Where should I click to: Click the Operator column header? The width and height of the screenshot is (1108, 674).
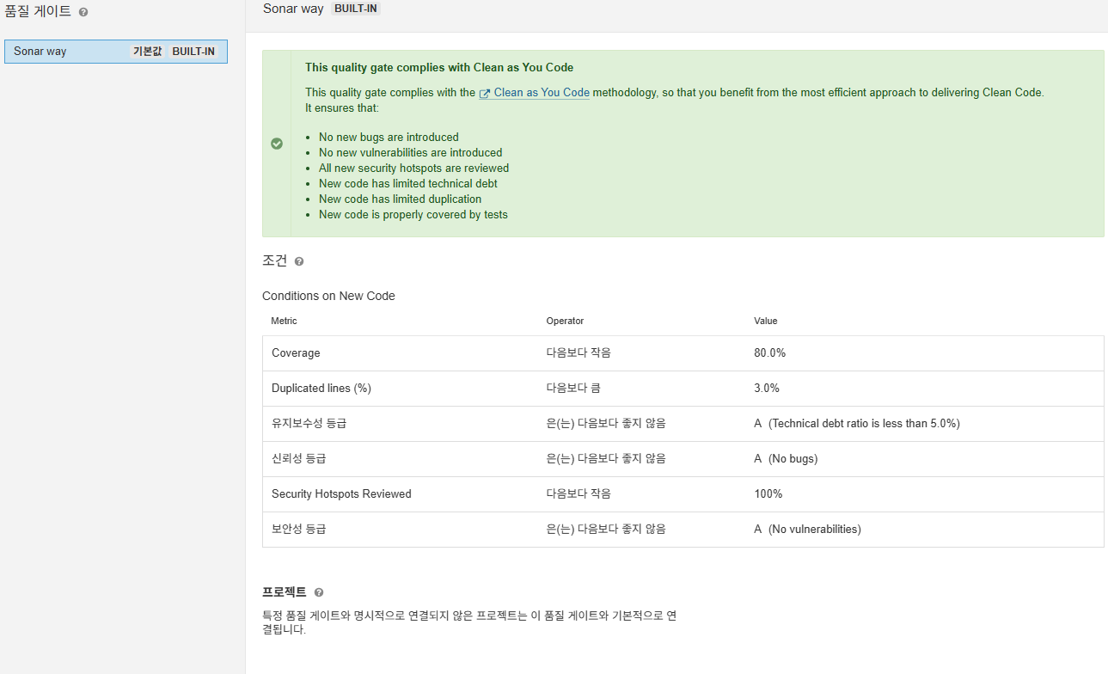coord(565,321)
